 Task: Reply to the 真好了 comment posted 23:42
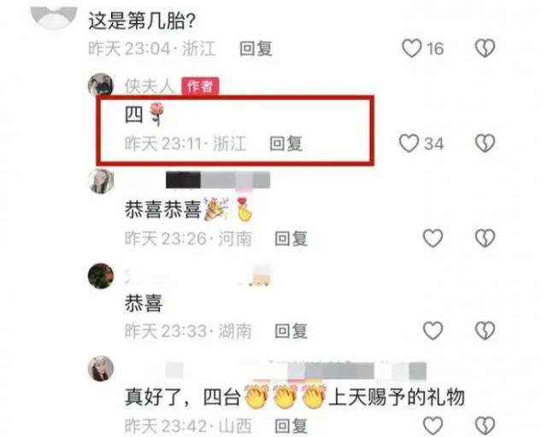(x=291, y=426)
